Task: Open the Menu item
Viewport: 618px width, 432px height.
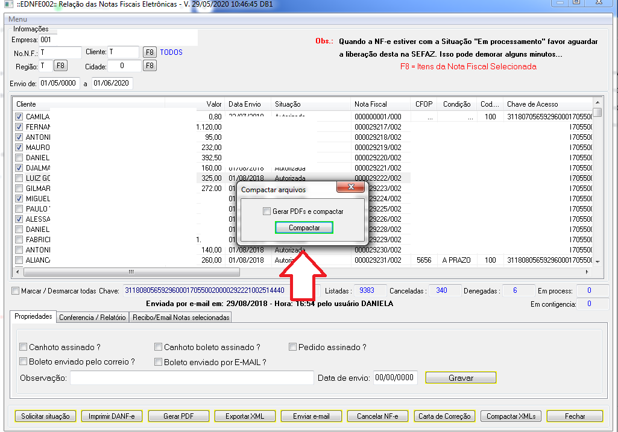Action: pos(17,19)
